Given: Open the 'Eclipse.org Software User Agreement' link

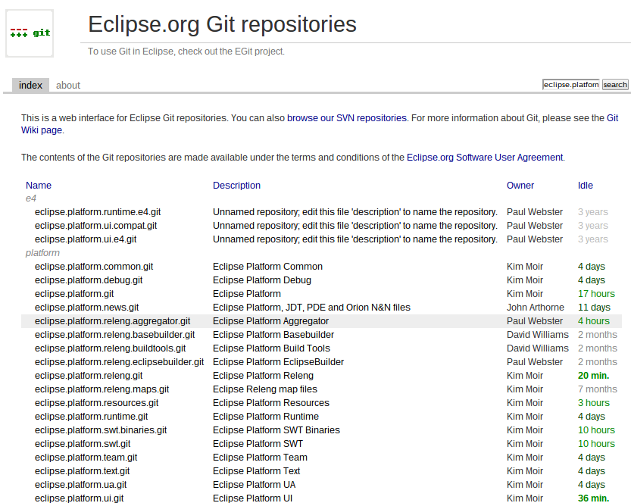Looking at the screenshot, I should [485, 158].
